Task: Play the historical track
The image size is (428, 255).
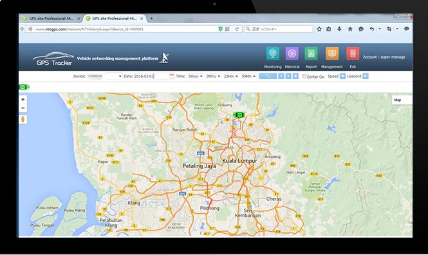Action: (288, 76)
